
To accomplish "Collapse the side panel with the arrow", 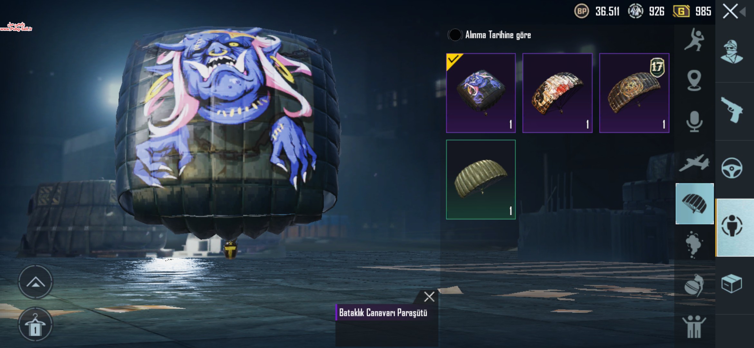I will (x=743, y=12).
